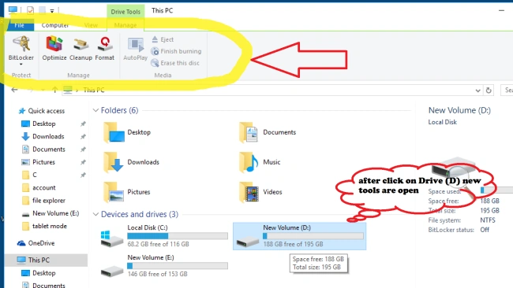Click BitLocker status Off value
Viewport: 513px width, 288px height.
point(485,230)
